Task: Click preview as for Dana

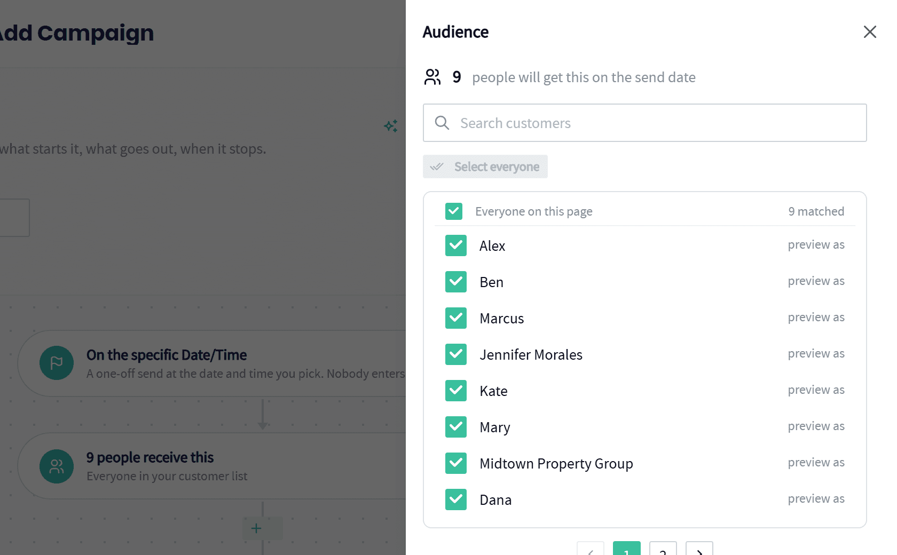Action: 816,499
